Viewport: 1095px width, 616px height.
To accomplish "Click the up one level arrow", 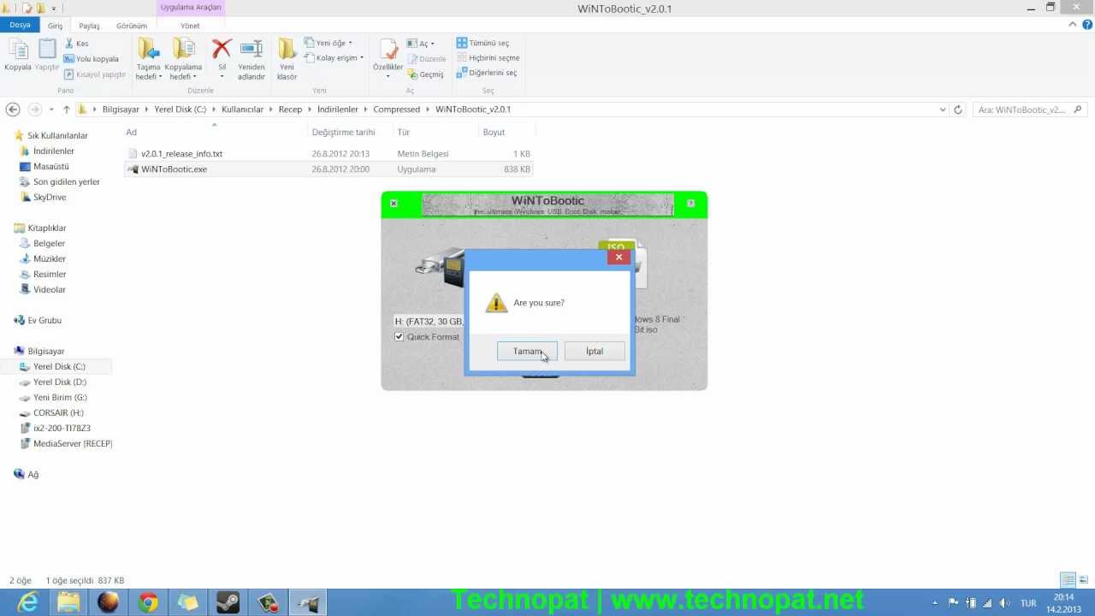I will pyautogui.click(x=67, y=110).
